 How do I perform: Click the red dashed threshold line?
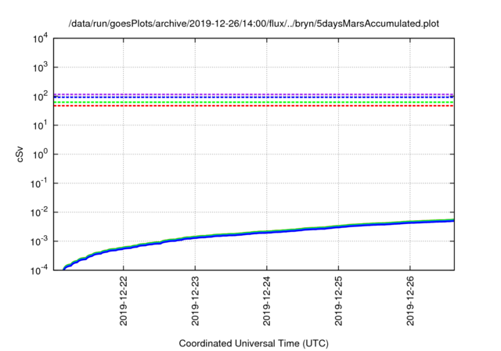point(254,106)
